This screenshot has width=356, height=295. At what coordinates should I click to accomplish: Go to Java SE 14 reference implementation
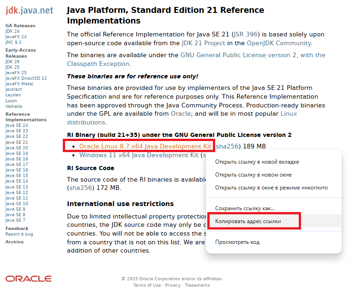point(17,181)
